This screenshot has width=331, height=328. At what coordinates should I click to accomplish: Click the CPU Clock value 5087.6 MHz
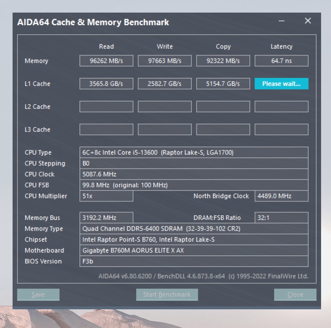click(194, 174)
